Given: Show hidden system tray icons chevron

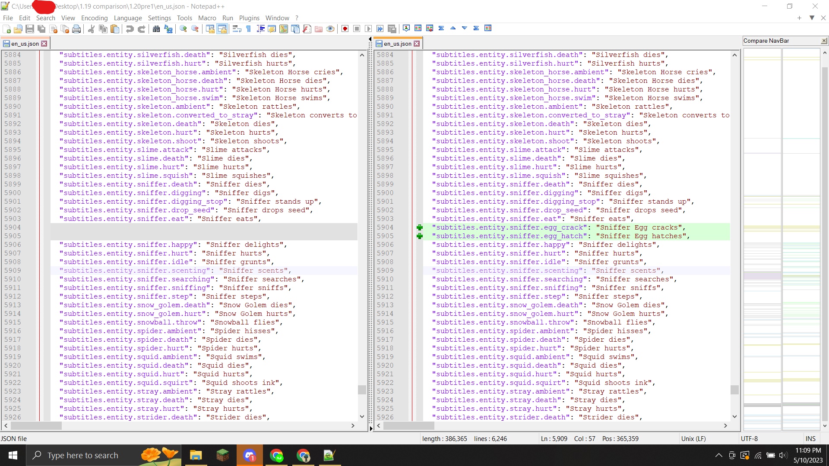Looking at the screenshot, I should click(718, 455).
